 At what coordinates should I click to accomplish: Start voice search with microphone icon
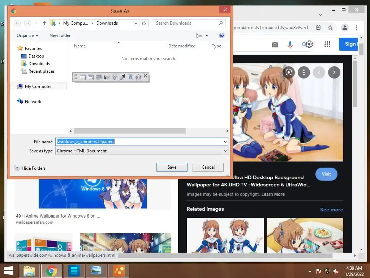290,45
